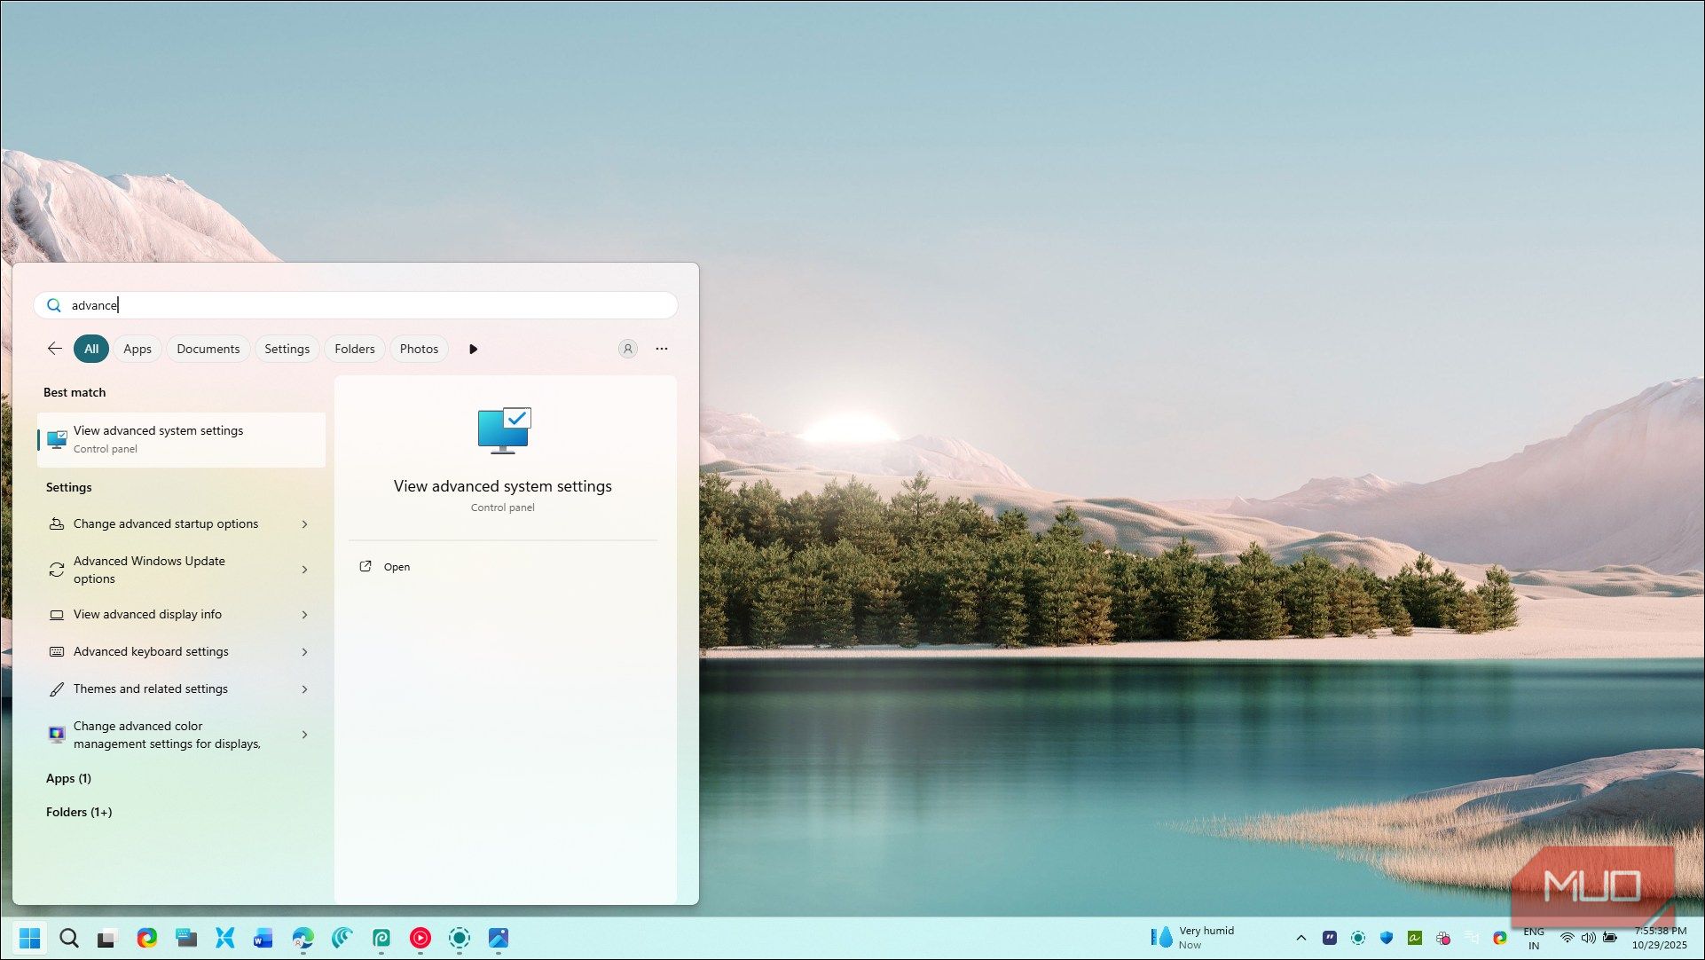This screenshot has width=1705, height=960.
Task: Select the Documents filter tab
Action: point(208,349)
